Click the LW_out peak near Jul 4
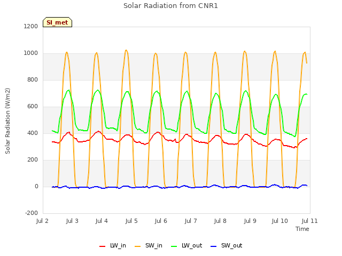The image size is (342, 256). (97, 90)
